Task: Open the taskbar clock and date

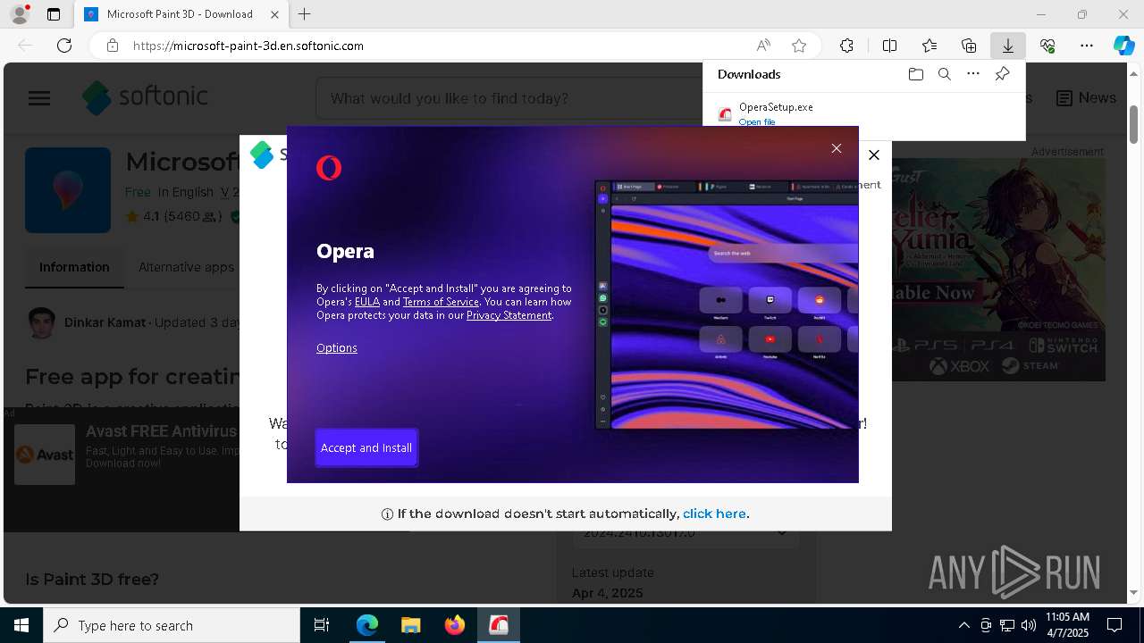Action: point(1067,625)
